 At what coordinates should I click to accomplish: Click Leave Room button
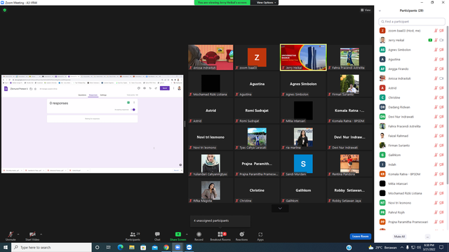tap(360, 237)
